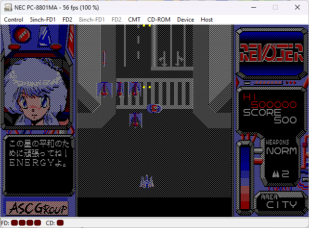Open the Host menu

click(206, 20)
